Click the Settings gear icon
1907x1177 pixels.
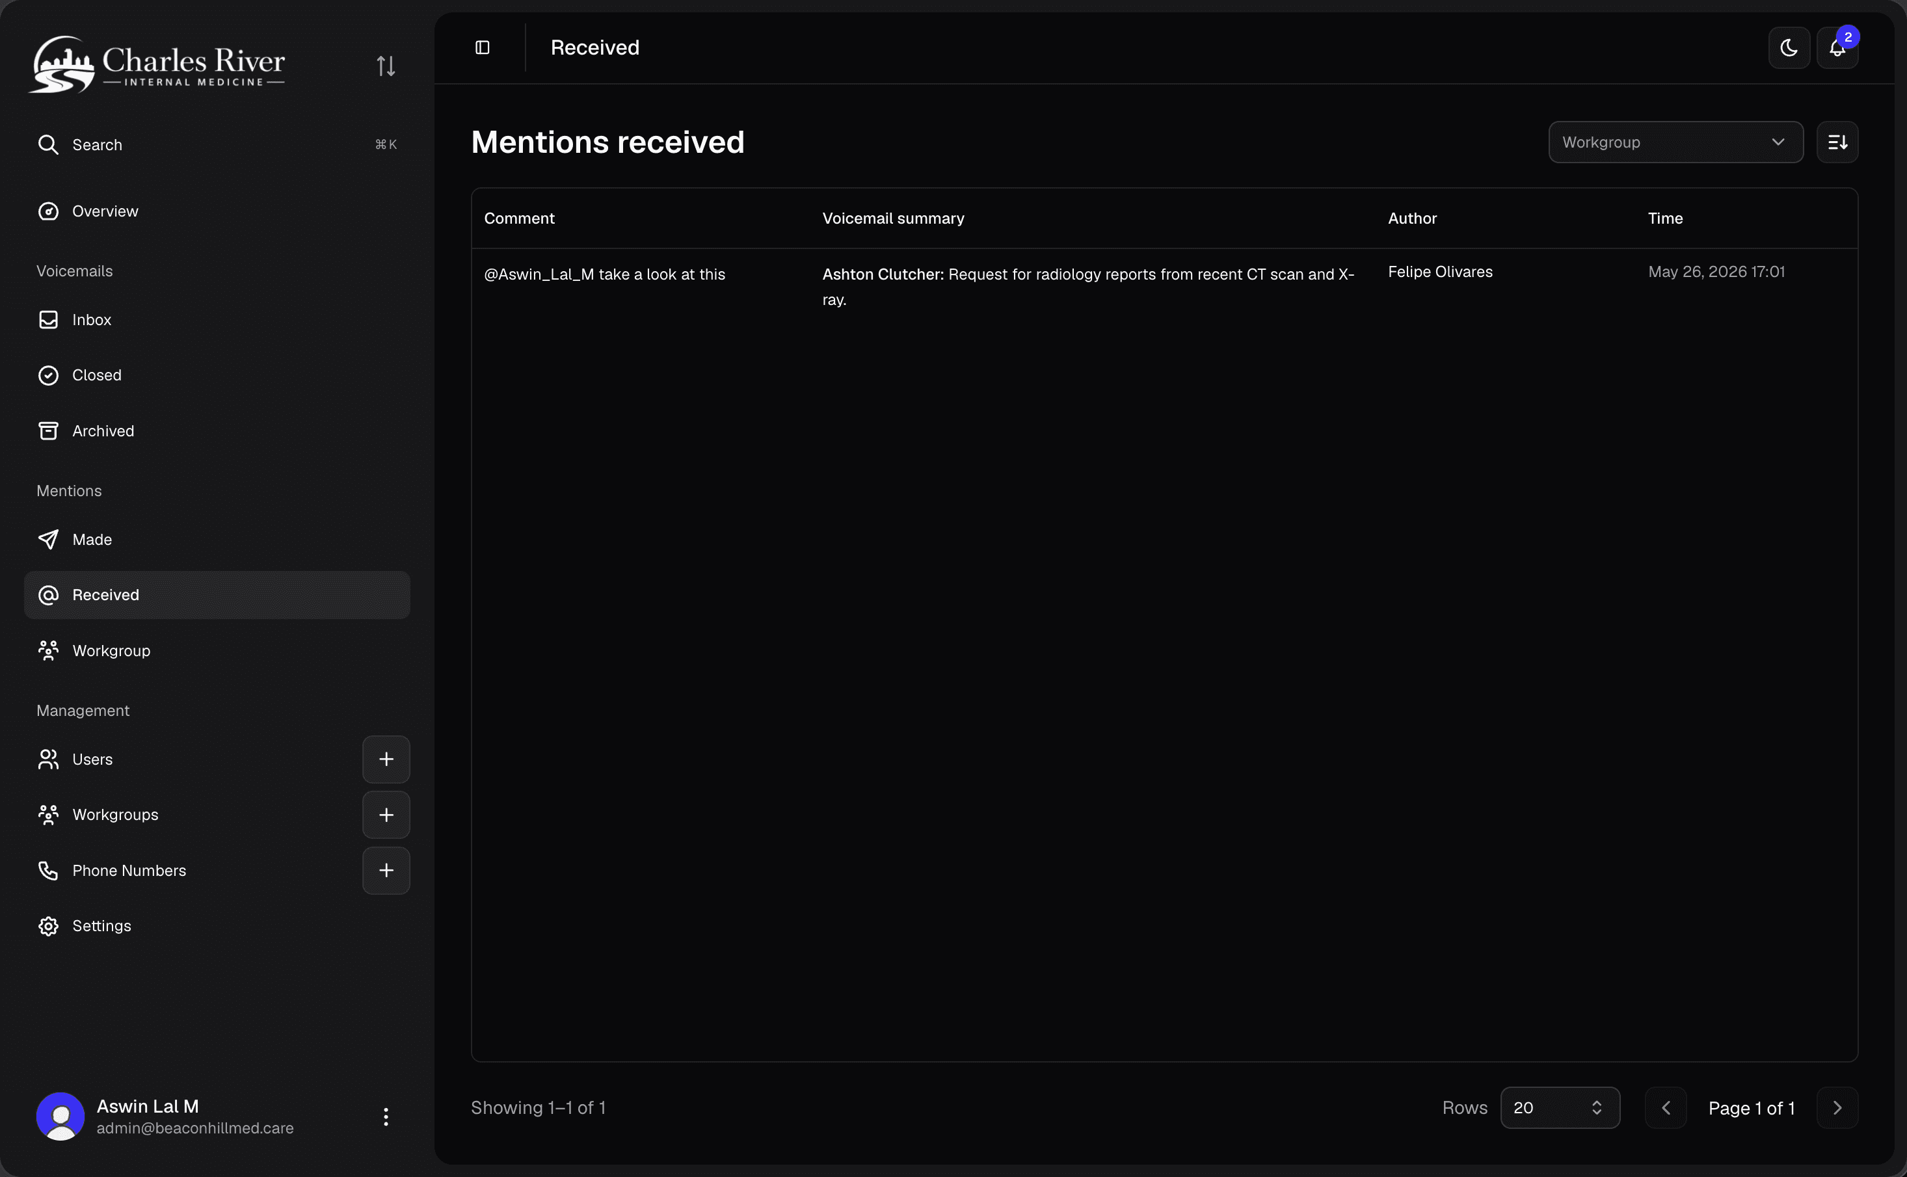(x=48, y=927)
